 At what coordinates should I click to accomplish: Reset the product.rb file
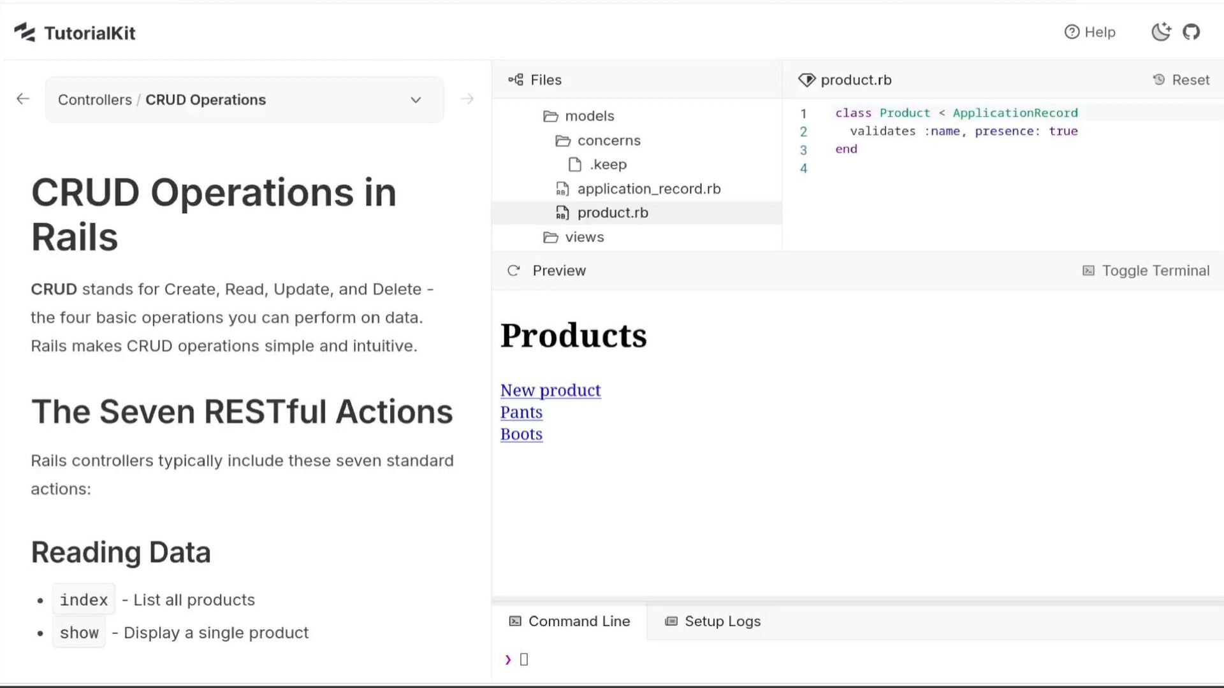(1181, 80)
